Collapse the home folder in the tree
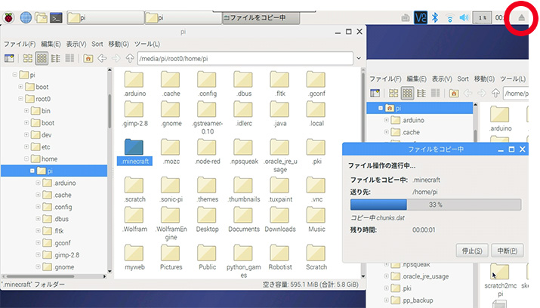This screenshot has width=540, height=308. pos(26,159)
